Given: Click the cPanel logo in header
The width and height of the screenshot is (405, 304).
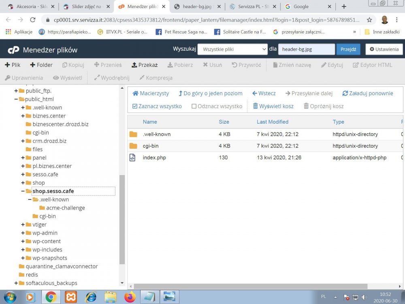Looking at the screenshot, I should click(13, 50).
